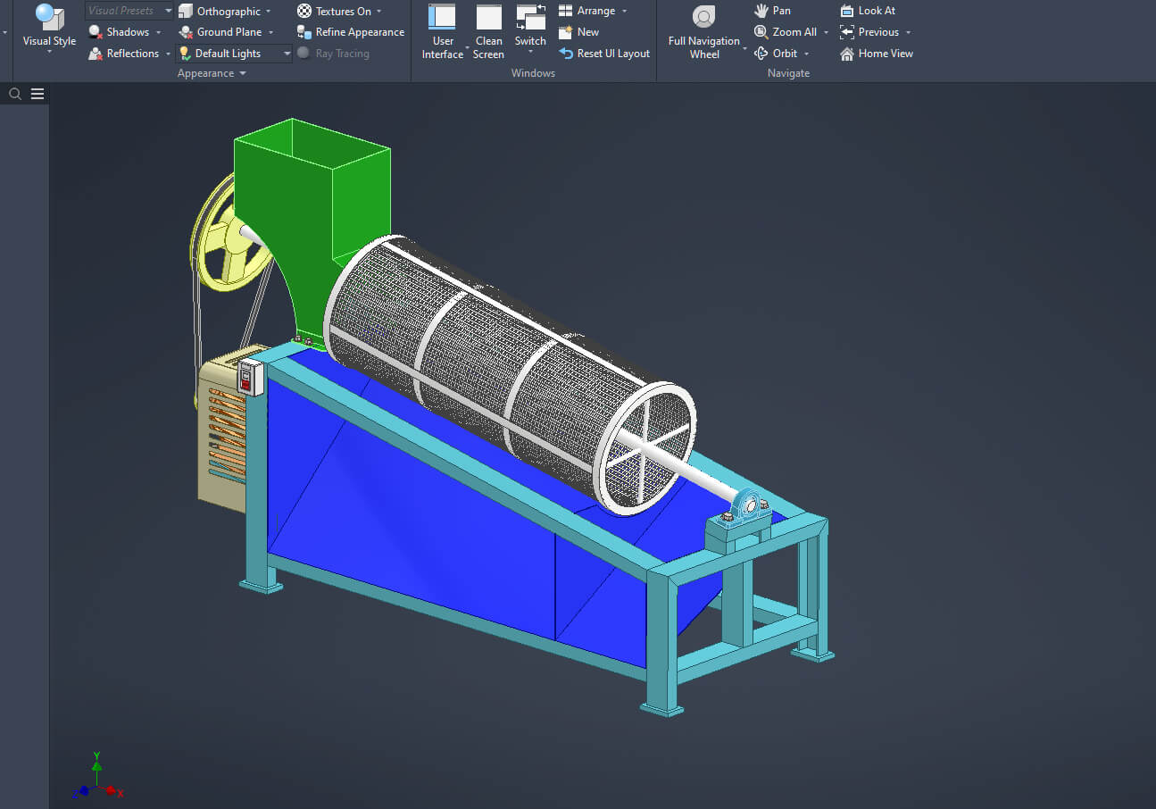This screenshot has width=1156, height=809.
Task: Select the Pan tool
Action: (772, 11)
